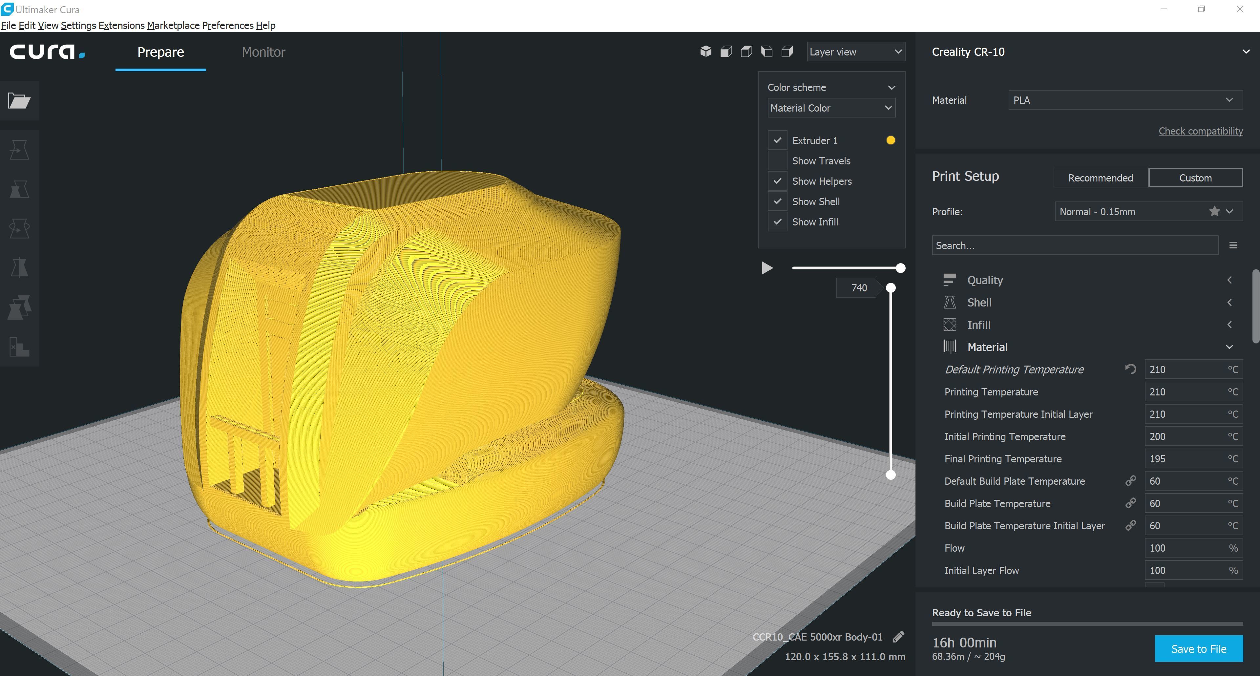The image size is (1260, 676).
Task: Click the pencil icon to rename job
Action: (x=898, y=636)
